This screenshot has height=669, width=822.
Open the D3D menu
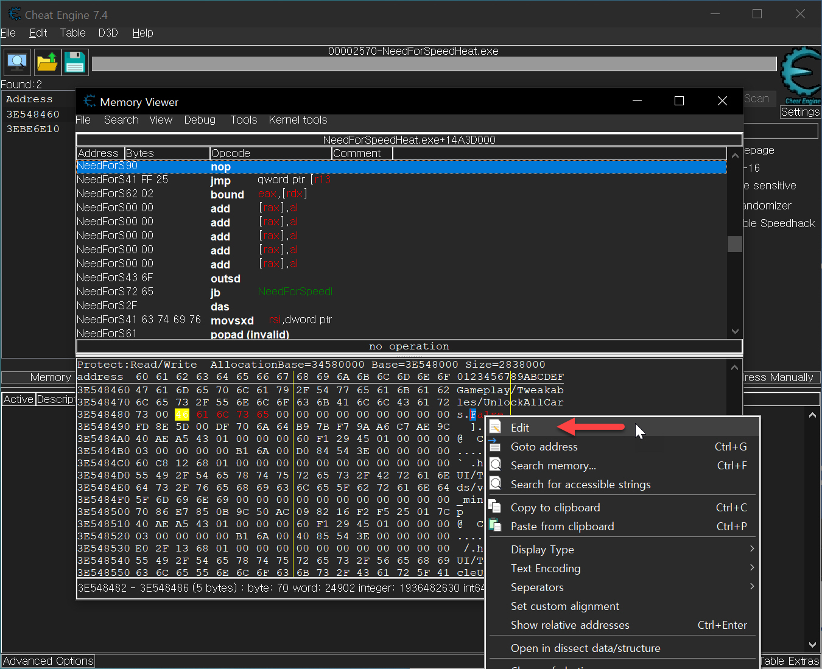coord(108,33)
